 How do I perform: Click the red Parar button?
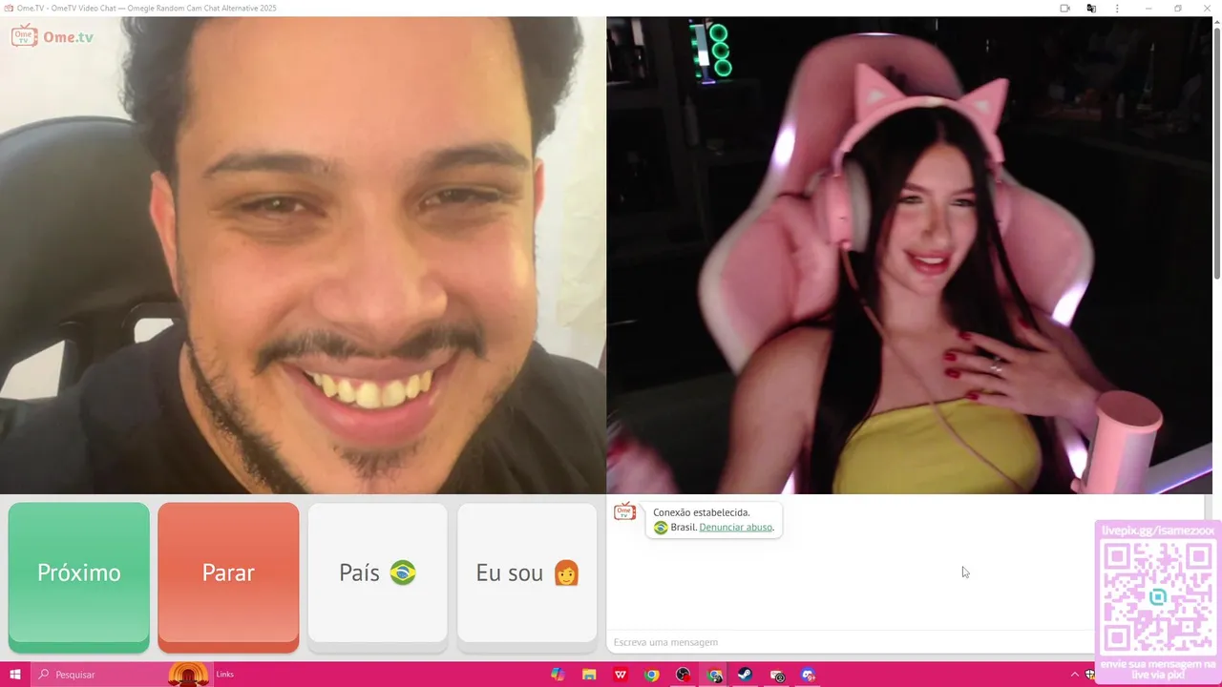(x=228, y=576)
